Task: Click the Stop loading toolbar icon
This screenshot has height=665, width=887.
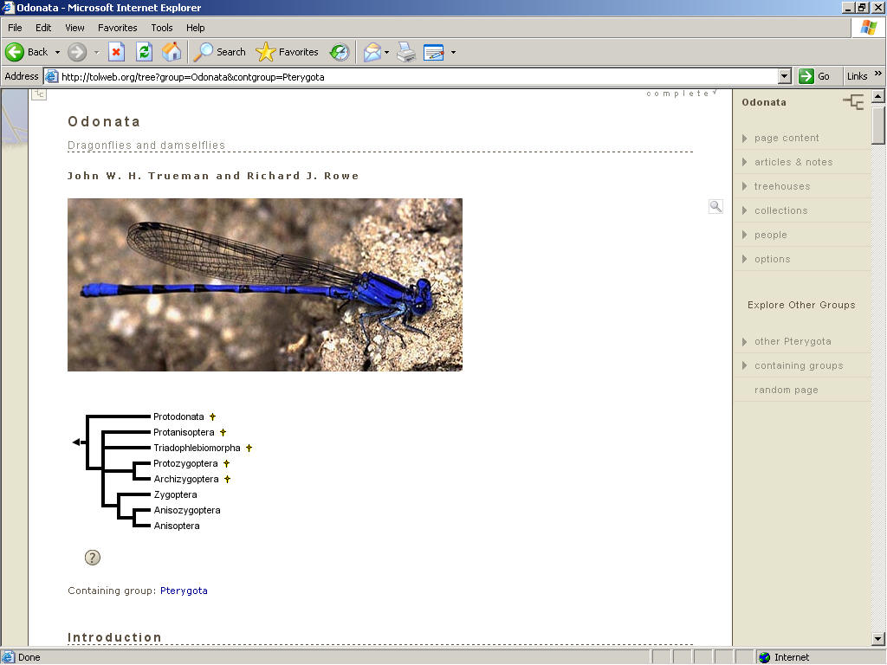Action: 116,52
